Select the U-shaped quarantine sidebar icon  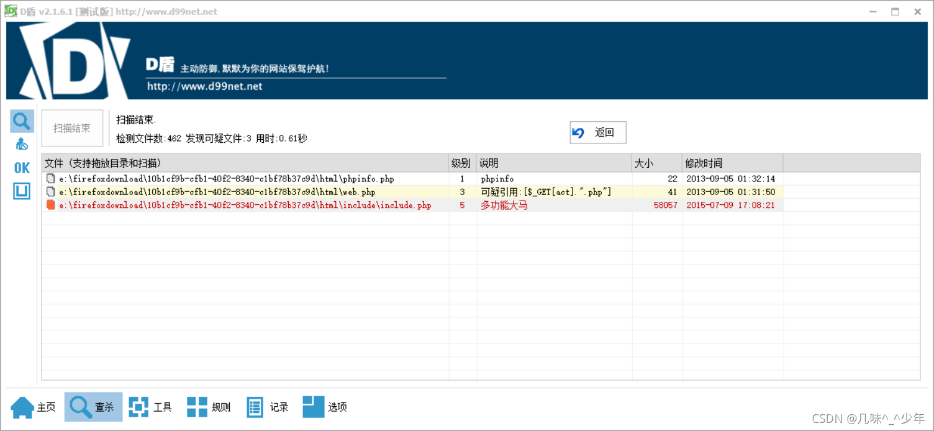tap(22, 191)
